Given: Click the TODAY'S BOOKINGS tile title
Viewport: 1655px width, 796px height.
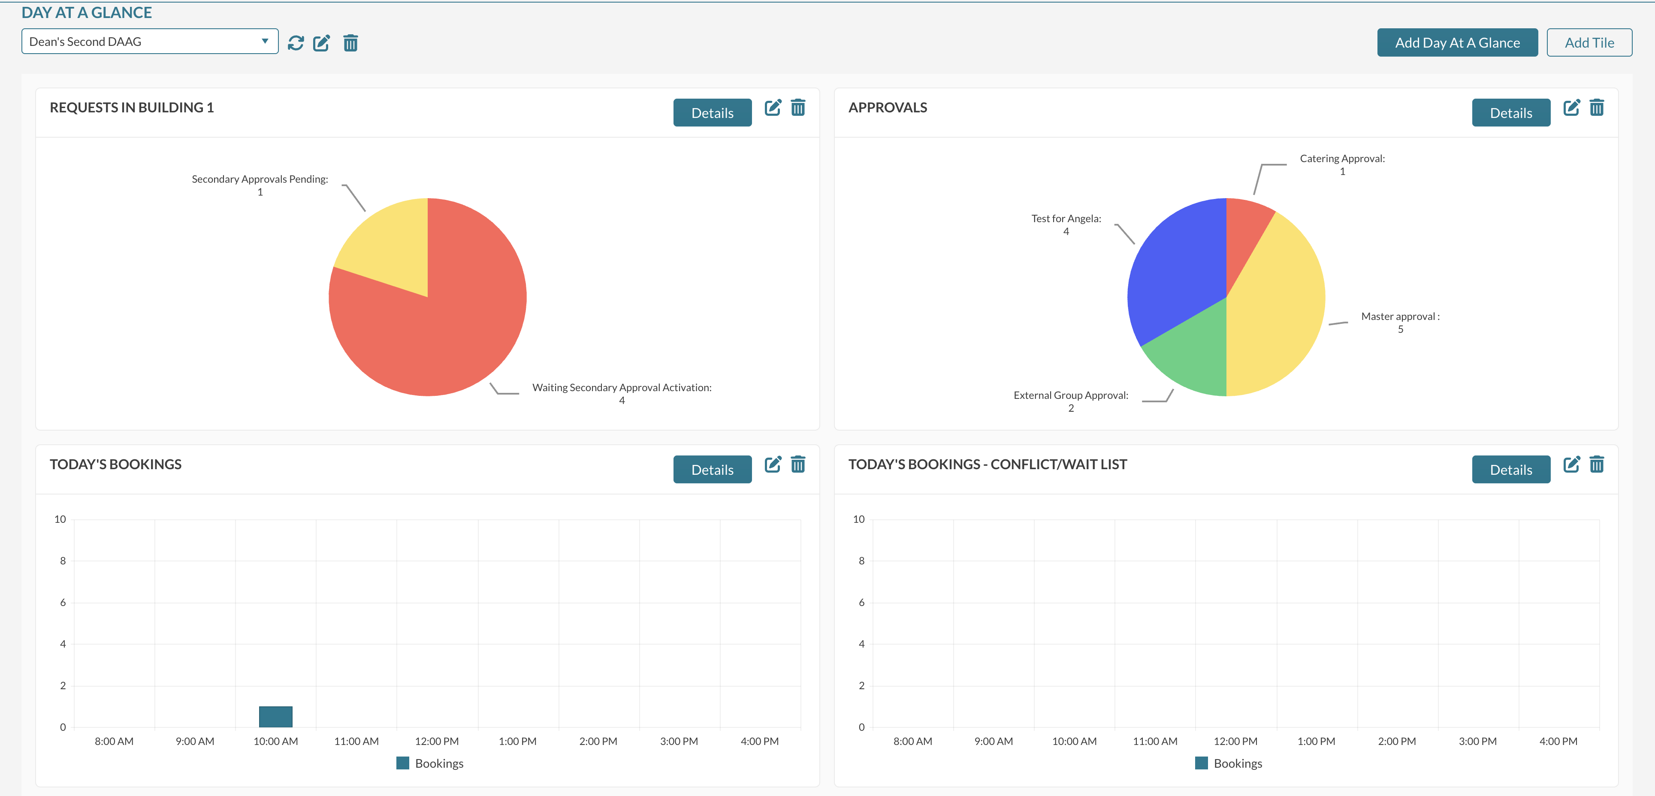Looking at the screenshot, I should [x=116, y=464].
